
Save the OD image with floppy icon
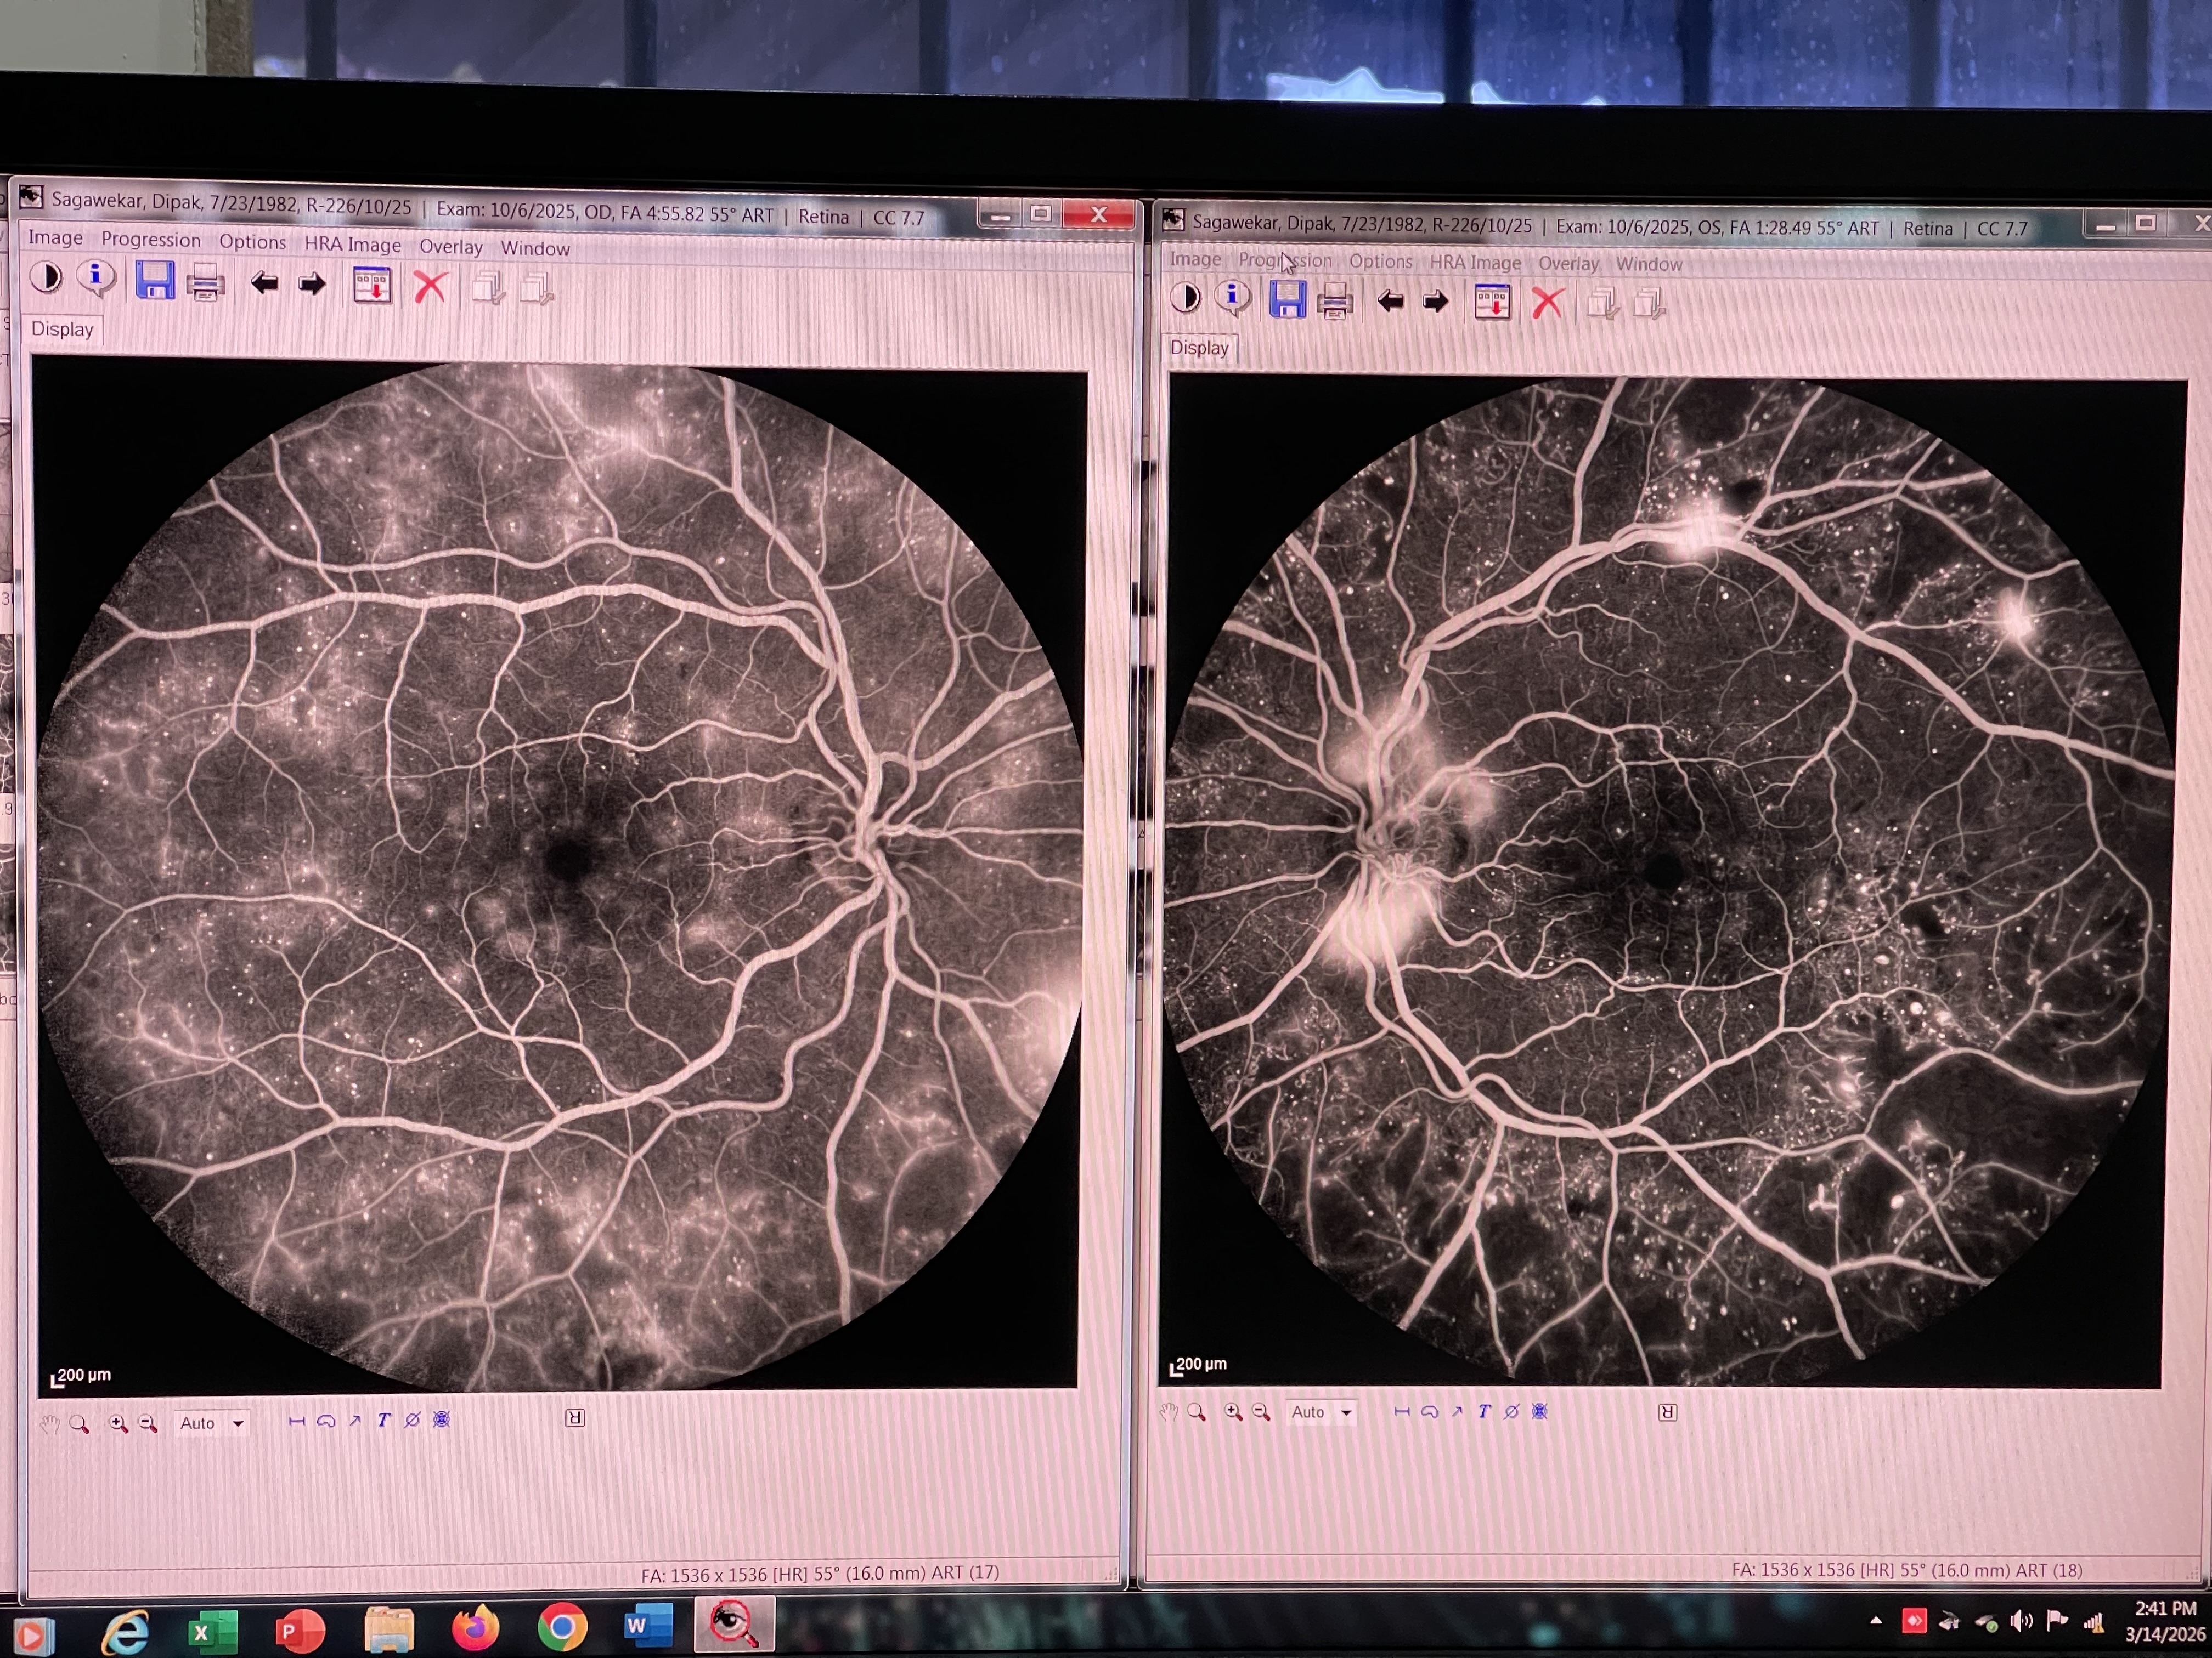tap(154, 281)
